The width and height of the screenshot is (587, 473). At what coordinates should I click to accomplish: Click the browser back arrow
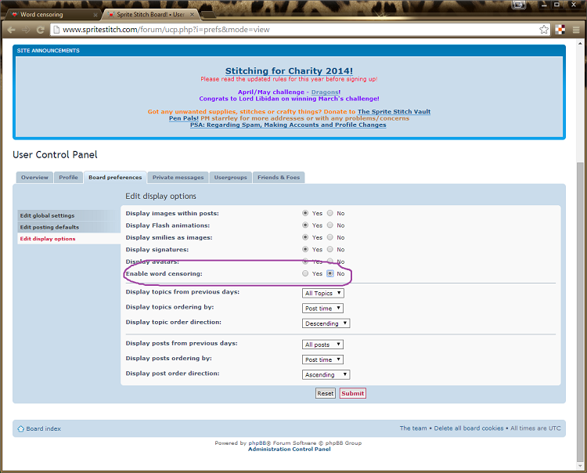tap(11, 30)
